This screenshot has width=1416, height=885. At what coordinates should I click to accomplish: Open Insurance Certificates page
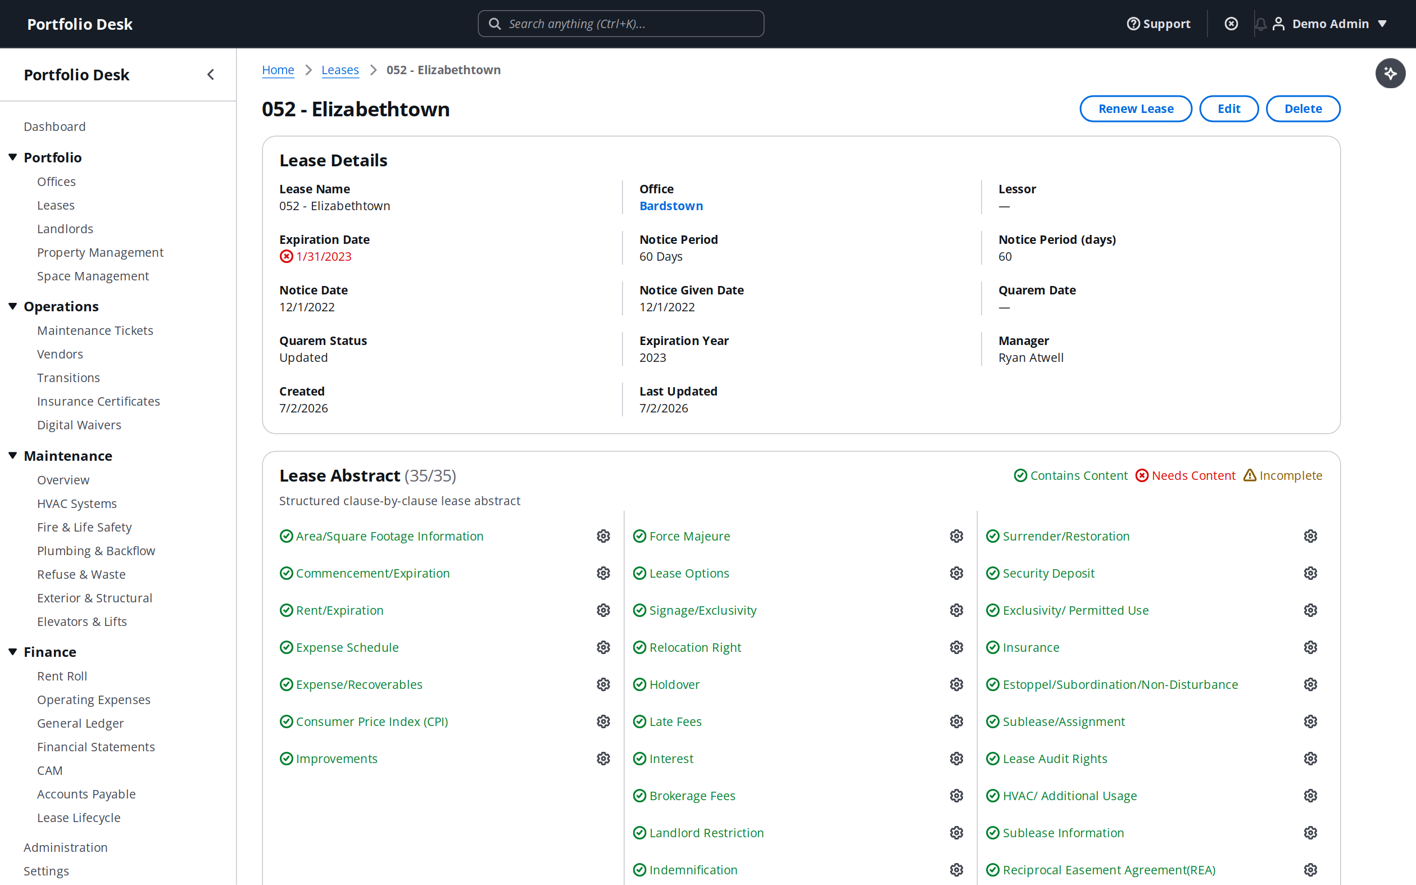pyautogui.click(x=98, y=401)
